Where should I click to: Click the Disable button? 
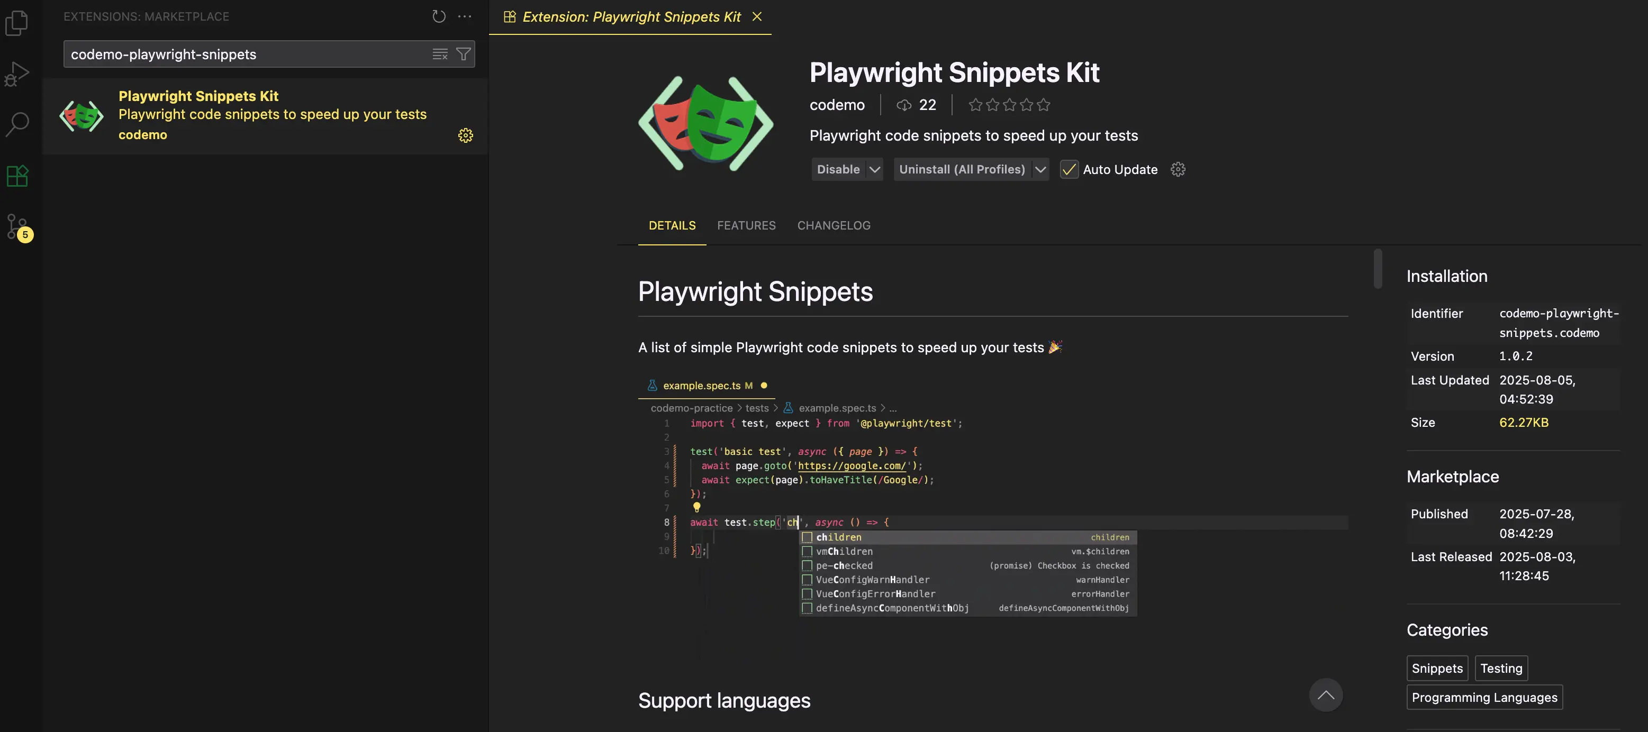[838, 169]
